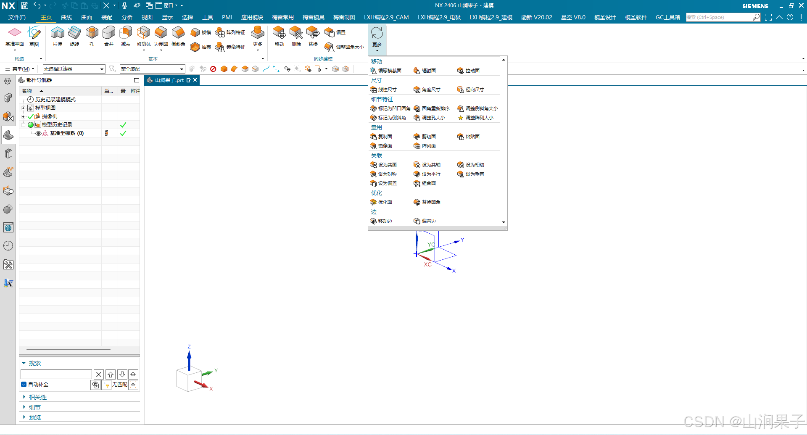This screenshot has height=435, width=807.
Task: Choose 编辑横截面 in the dropdown panel
Action: click(386, 71)
